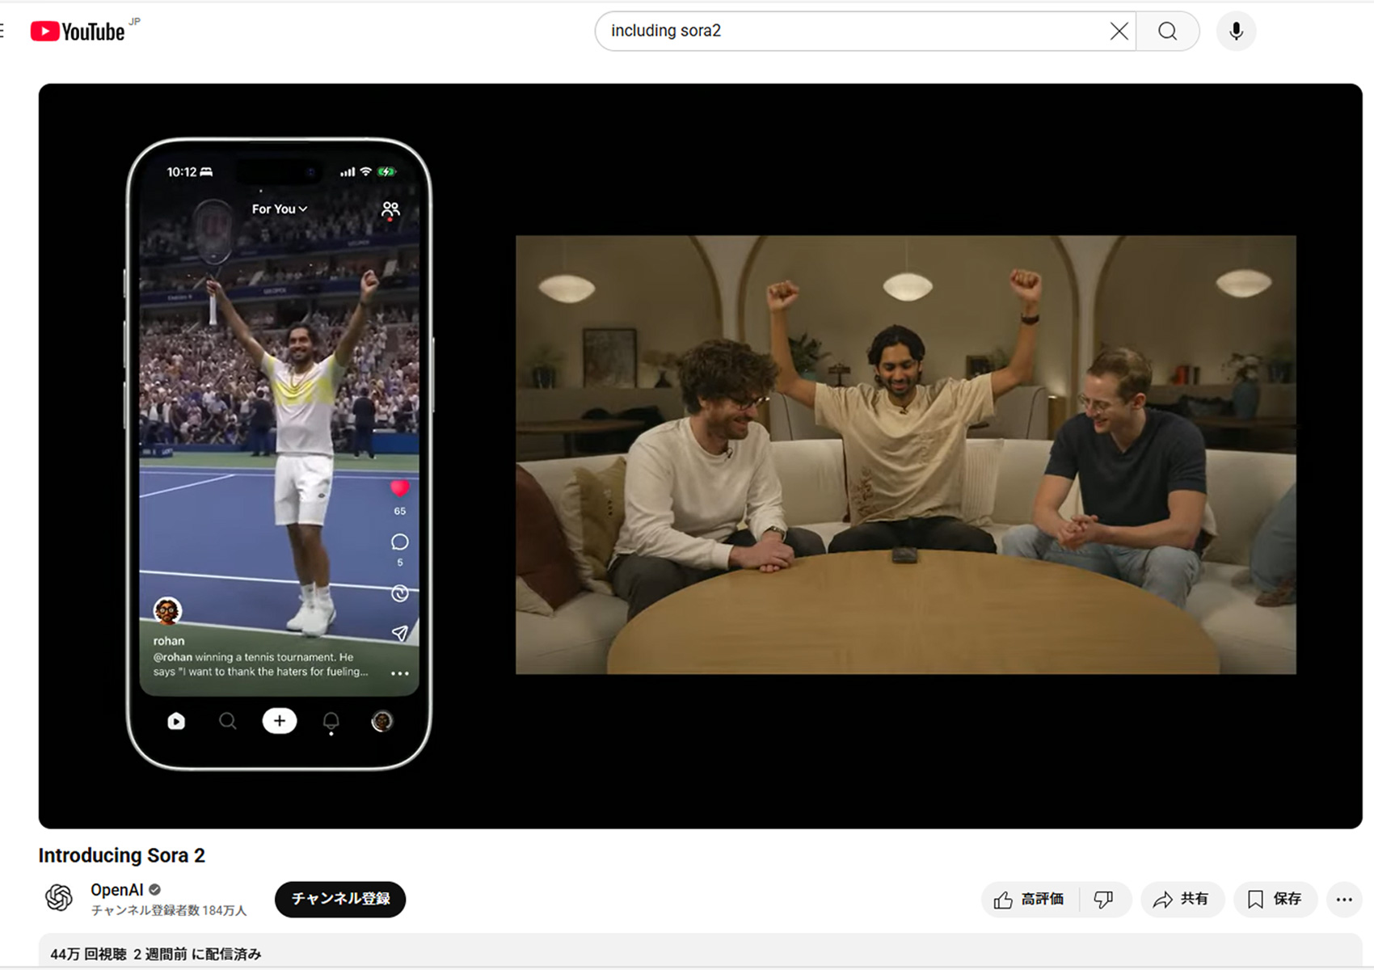Tap the red heart like icon
This screenshot has width=1374, height=970.
pos(399,488)
